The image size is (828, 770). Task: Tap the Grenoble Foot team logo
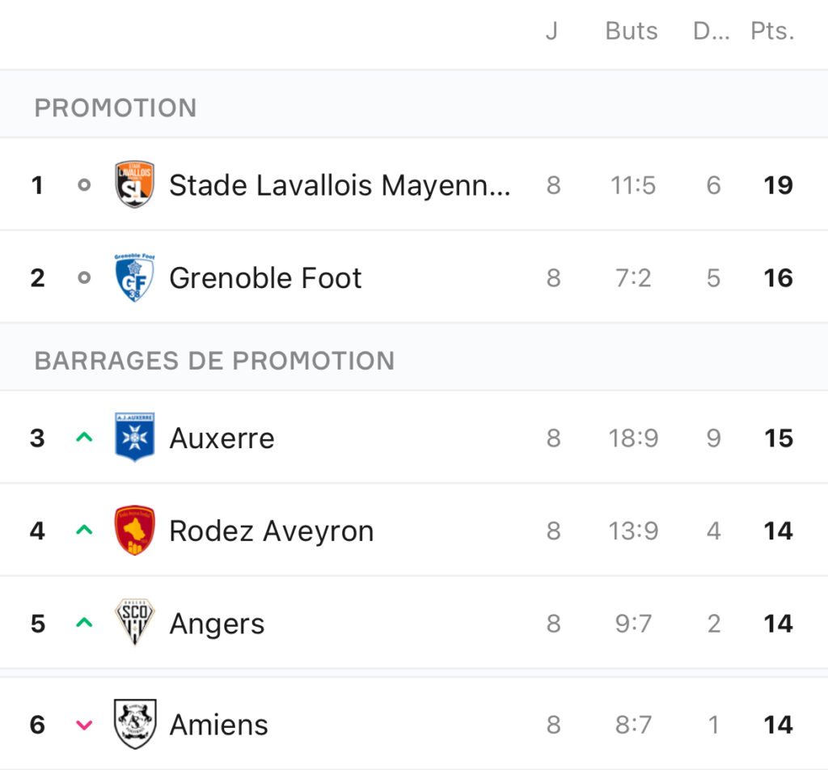tap(135, 277)
